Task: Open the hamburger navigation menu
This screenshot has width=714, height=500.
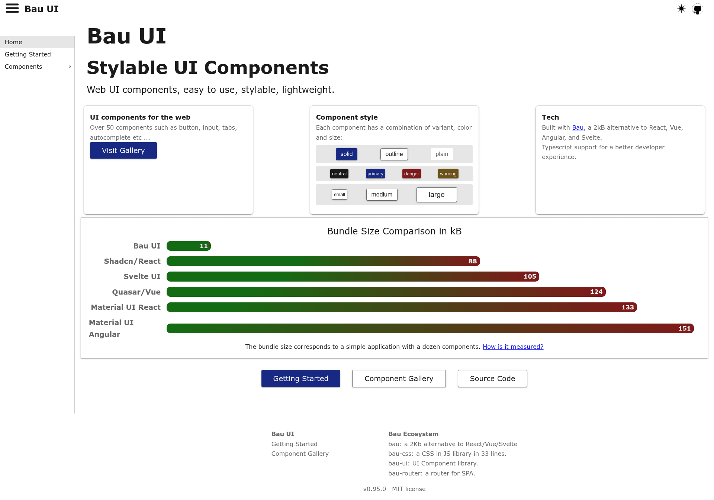Action: tap(12, 9)
